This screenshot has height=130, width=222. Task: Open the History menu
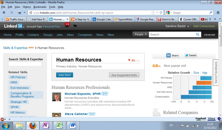tap(27, 7)
